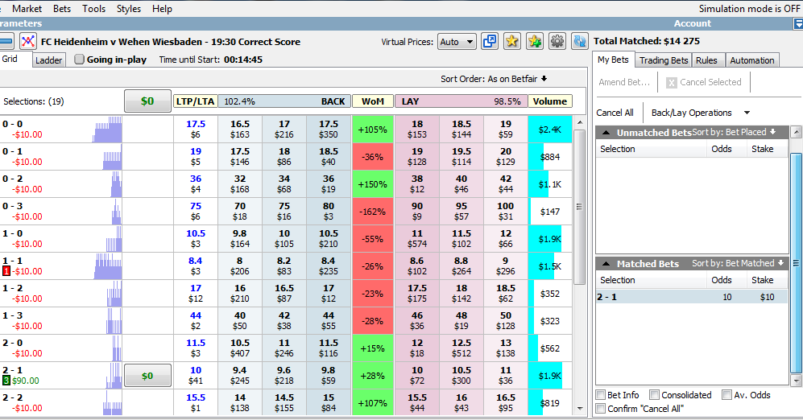Screen dimensions: 803x420
Task: Click the refresh market icon
Action: tap(580, 42)
